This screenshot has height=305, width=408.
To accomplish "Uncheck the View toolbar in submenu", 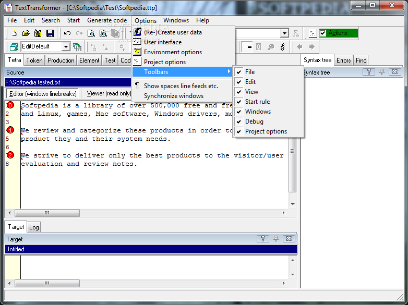I will pyautogui.click(x=268, y=92).
